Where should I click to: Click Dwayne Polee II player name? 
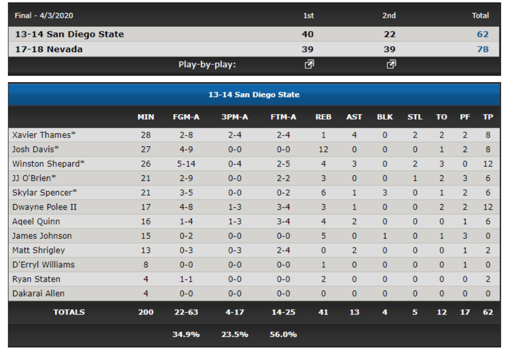click(x=45, y=207)
